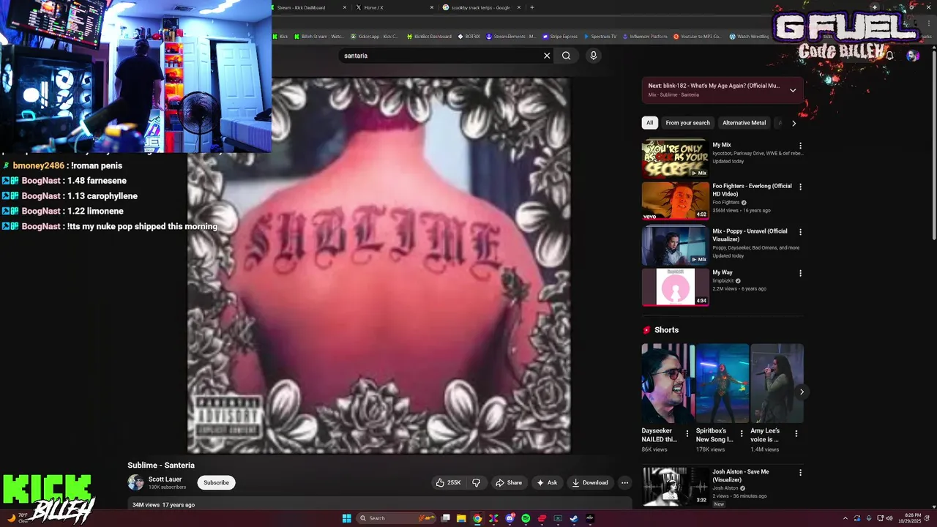Screen dimensions: 937x527
Task: Open YouTube notifications bell
Action: click(x=890, y=56)
